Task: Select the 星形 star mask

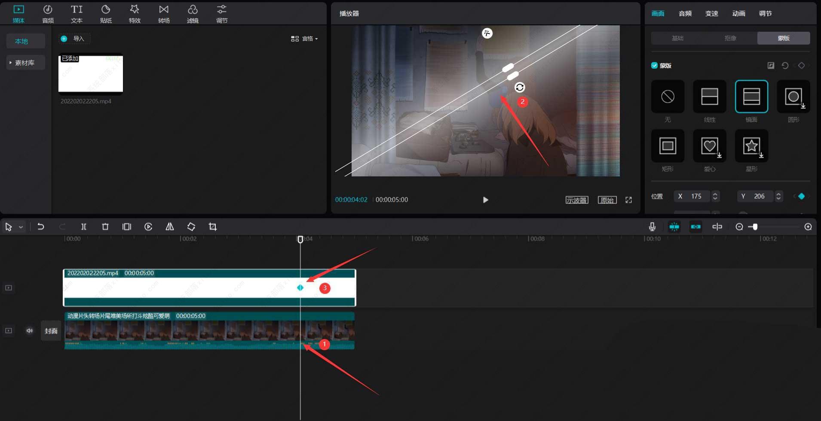Action: pyautogui.click(x=751, y=146)
